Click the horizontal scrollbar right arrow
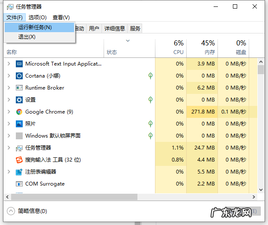268x225 pixels. tap(254, 197)
